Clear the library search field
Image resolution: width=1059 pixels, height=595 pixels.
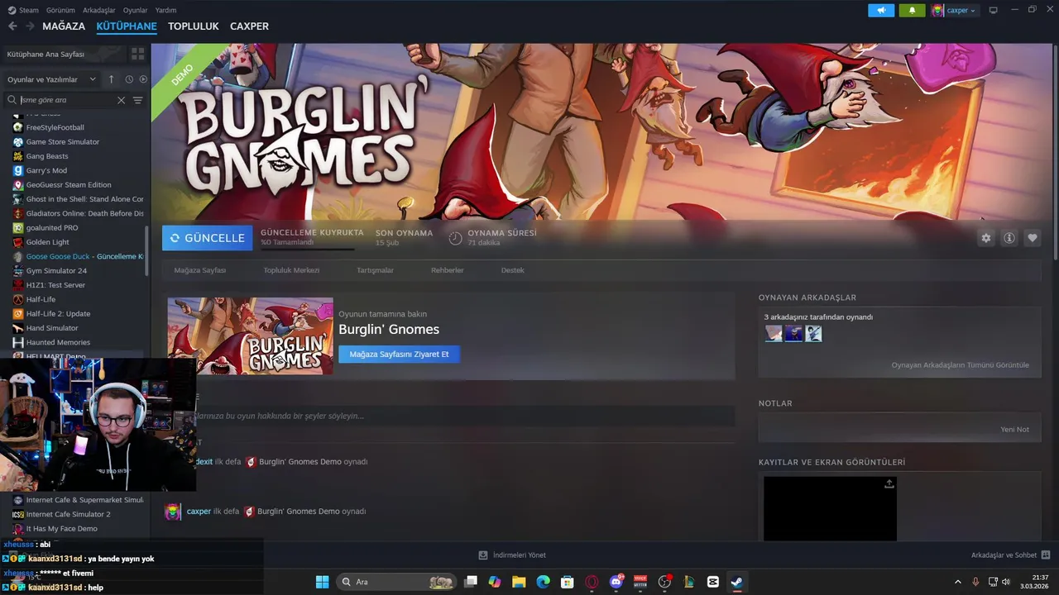pos(121,100)
